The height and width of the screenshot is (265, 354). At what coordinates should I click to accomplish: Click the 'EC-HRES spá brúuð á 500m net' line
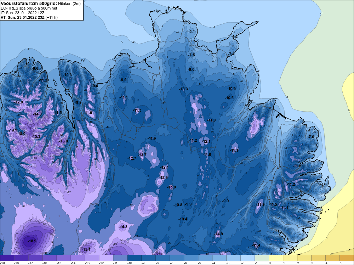[x=29, y=8]
